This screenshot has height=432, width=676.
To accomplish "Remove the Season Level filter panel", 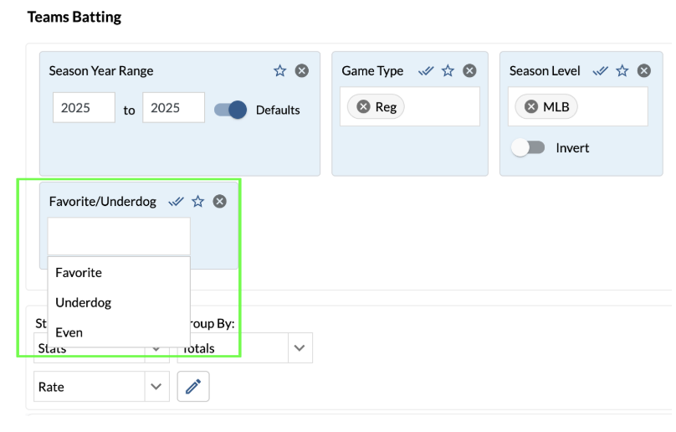I will point(644,71).
